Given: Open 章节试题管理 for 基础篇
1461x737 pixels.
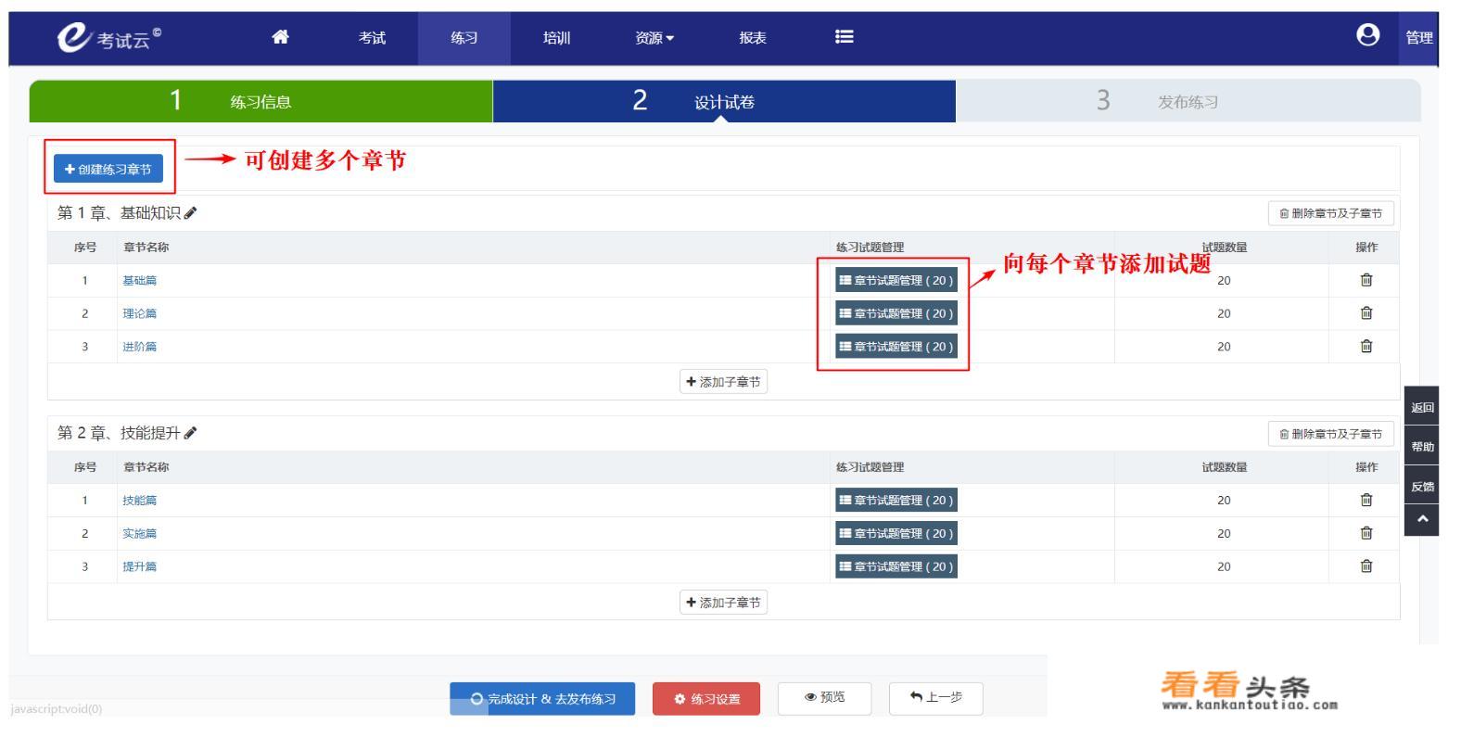Looking at the screenshot, I should [x=896, y=280].
